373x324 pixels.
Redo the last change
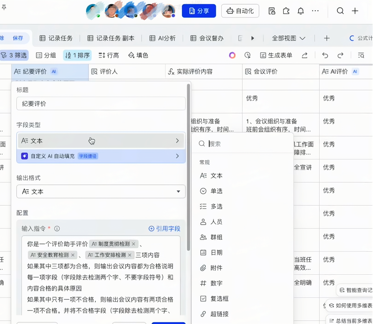point(339,55)
